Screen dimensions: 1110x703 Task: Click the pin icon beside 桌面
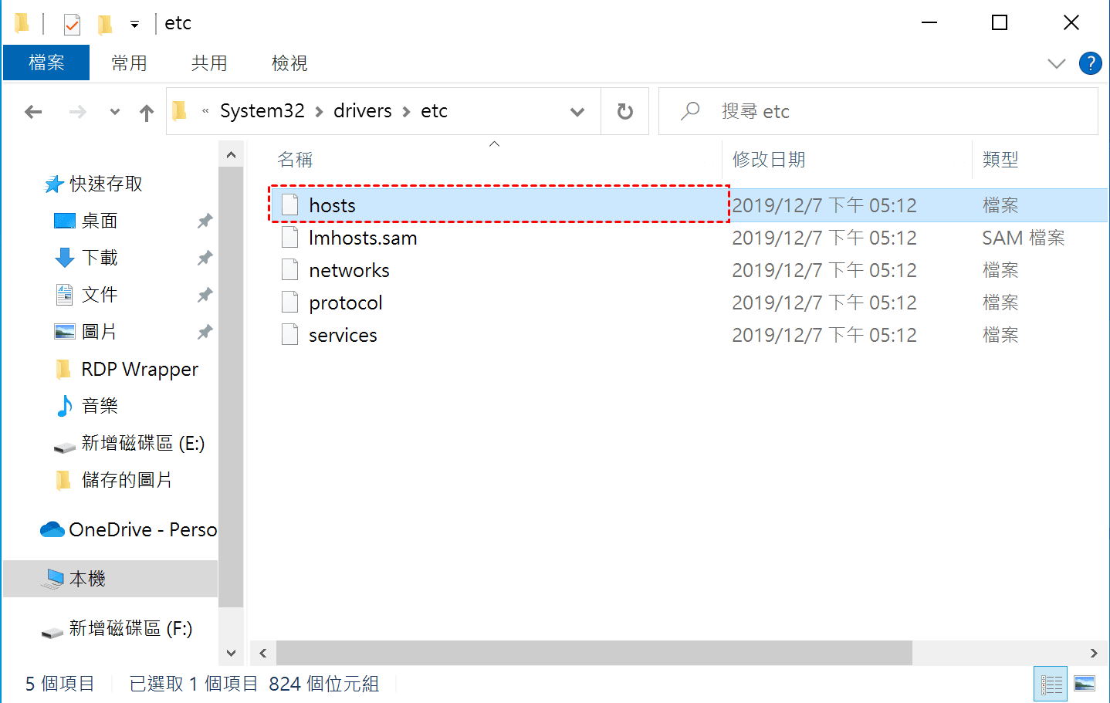[x=205, y=221]
